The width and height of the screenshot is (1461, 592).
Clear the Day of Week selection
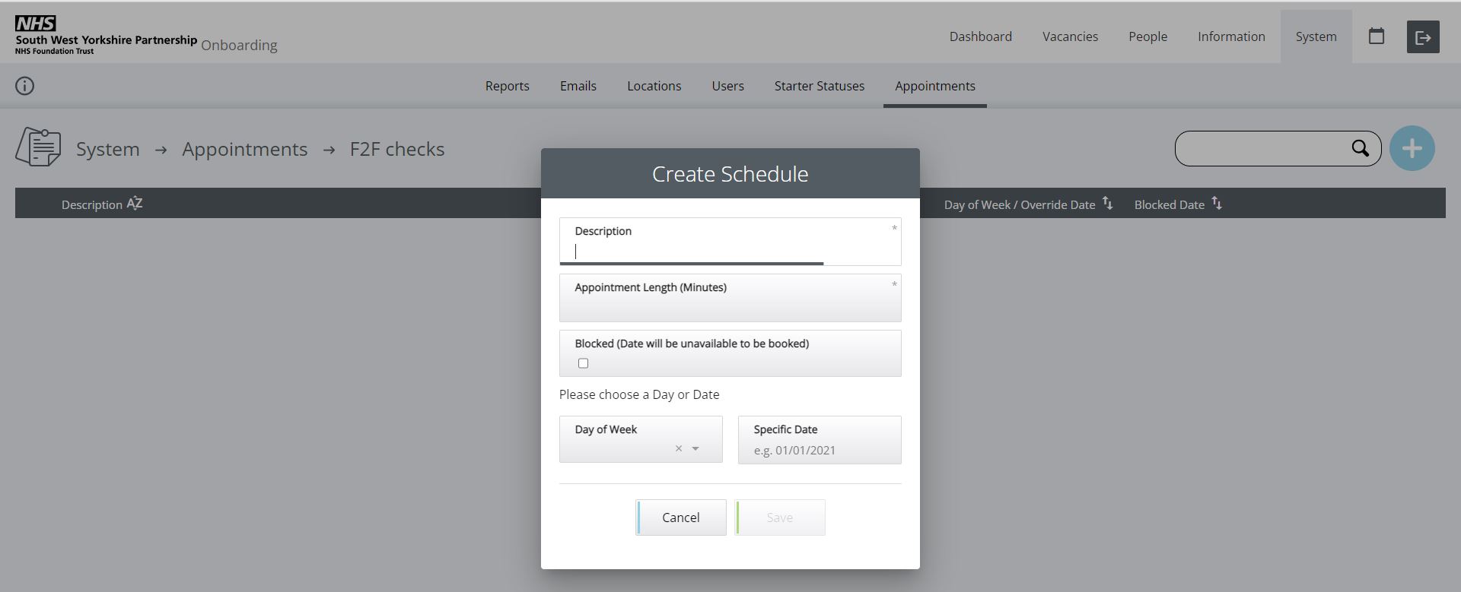[x=679, y=449]
